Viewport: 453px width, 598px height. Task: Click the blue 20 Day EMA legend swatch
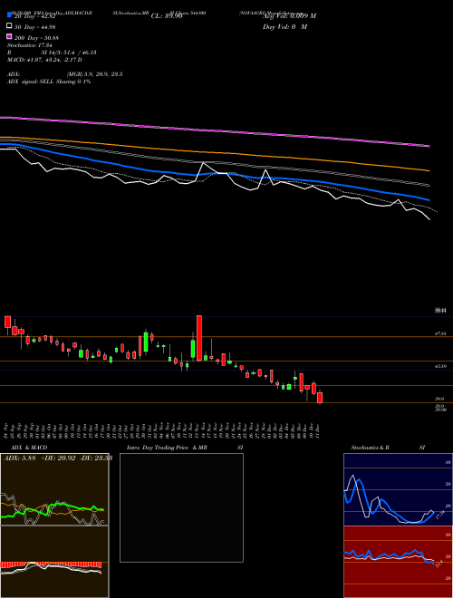pos(10,14)
